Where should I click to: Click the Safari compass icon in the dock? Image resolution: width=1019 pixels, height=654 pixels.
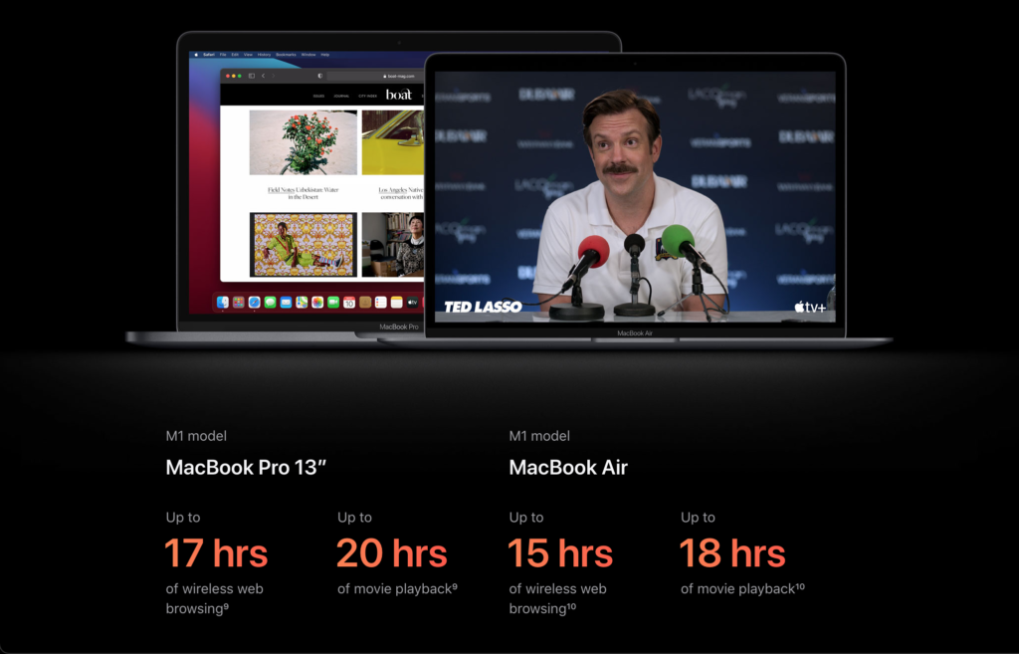point(254,303)
